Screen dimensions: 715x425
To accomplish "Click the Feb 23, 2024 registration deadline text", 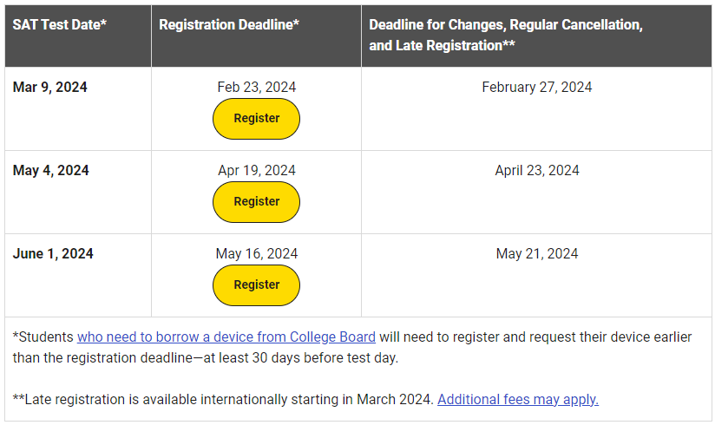I will click(x=256, y=87).
